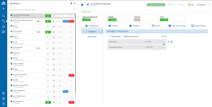Image resolution: width=212 pixels, height=107 pixels.
Task: Close the My Recent panel
Action: (75, 4)
